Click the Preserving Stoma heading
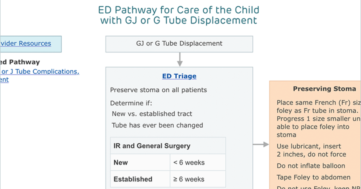Viewport: 361px width, 189px height. click(x=325, y=89)
